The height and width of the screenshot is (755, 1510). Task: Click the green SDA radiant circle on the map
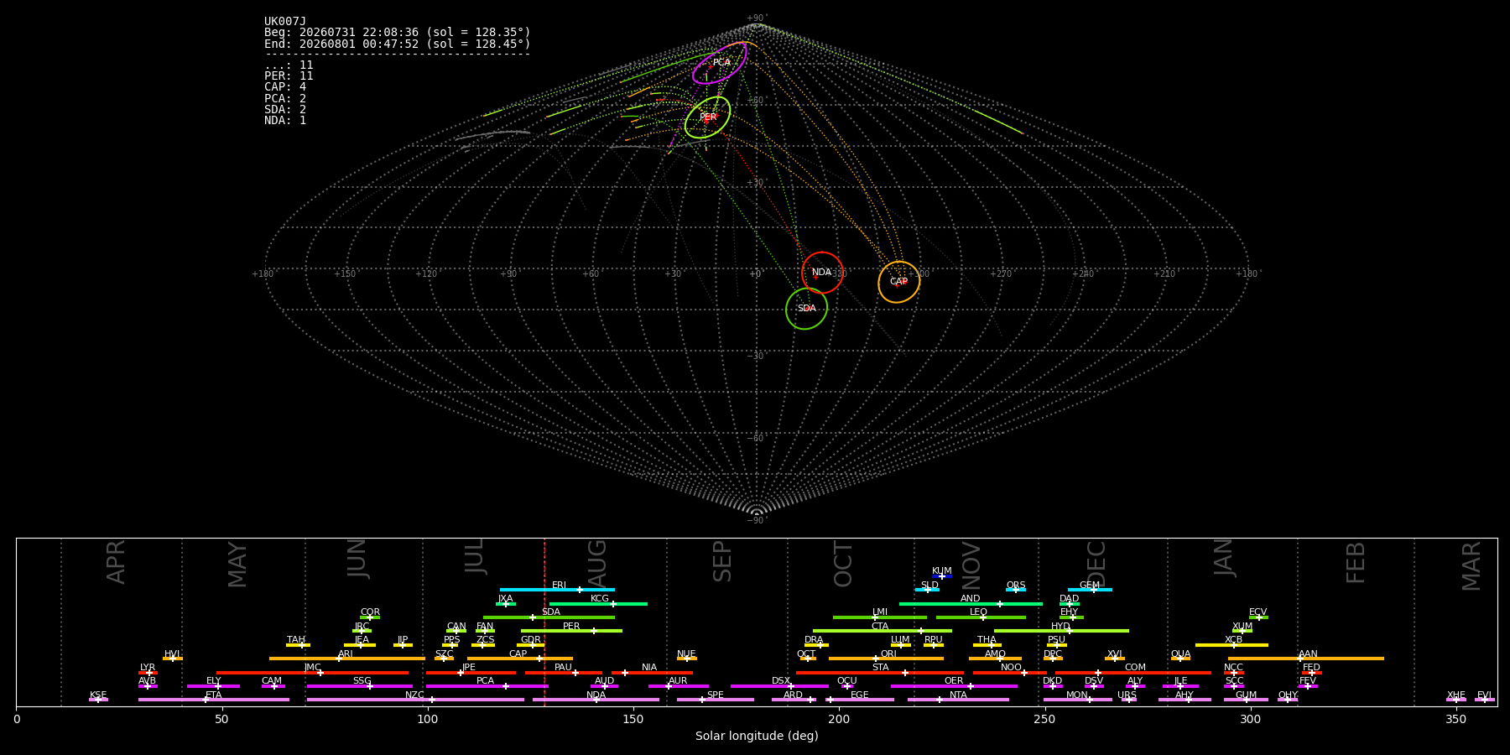pos(806,309)
